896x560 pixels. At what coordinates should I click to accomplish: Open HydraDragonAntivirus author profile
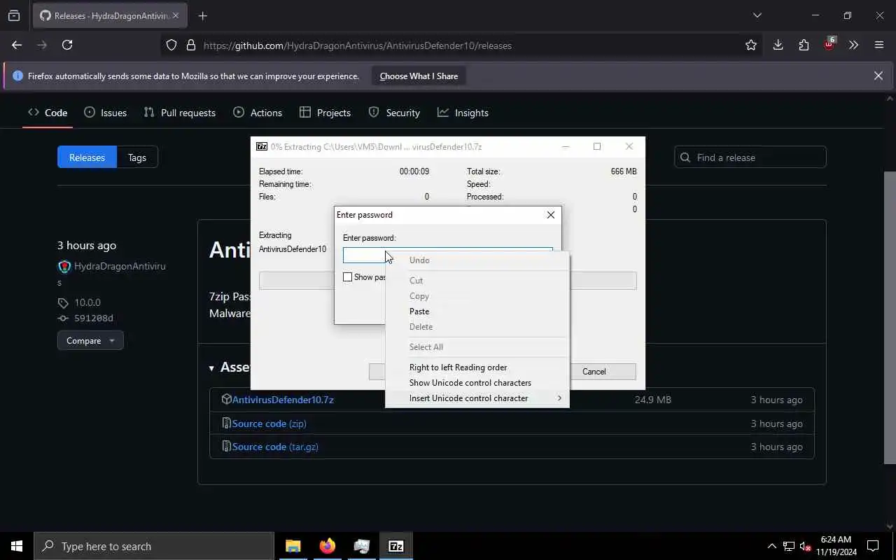(120, 266)
